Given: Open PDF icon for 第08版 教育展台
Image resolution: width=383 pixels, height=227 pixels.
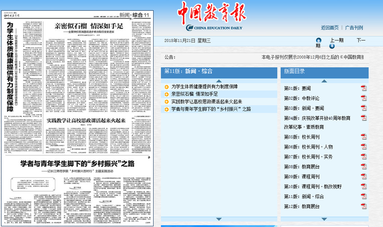Looking at the screenshot, I should click(364, 166).
